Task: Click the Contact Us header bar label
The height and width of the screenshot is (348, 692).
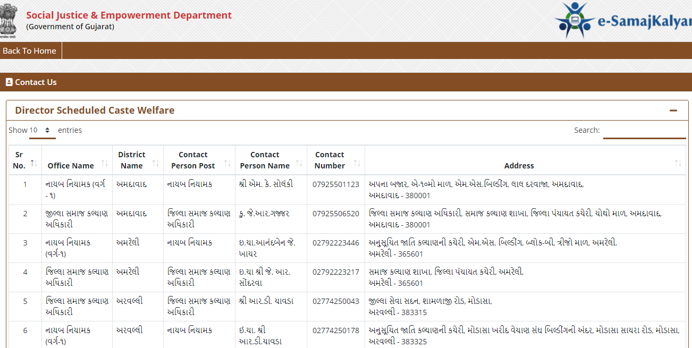Action: (36, 82)
